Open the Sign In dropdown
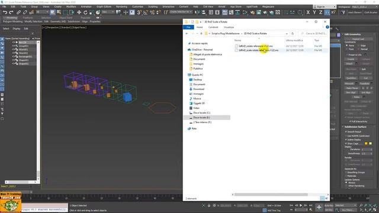Viewport: 379px width, 213px height. [x=325, y=7]
